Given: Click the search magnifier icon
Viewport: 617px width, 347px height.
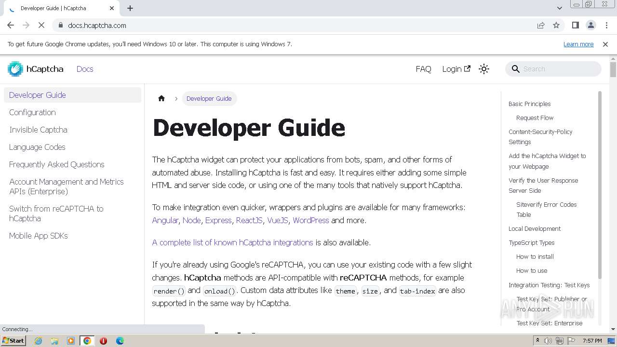Looking at the screenshot, I should pyautogui.click(x=515, y=69).
